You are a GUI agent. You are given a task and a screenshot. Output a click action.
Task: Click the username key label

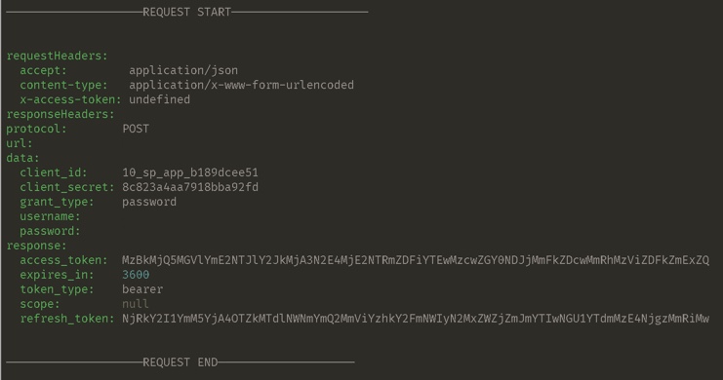point(50,216)
